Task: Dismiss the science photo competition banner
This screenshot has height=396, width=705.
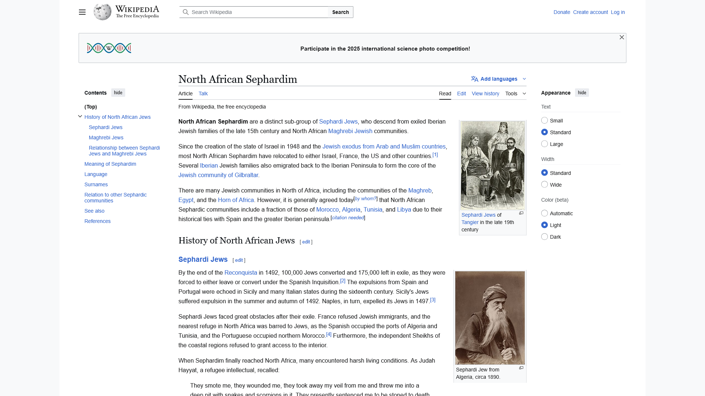Action: coord(622,37)
